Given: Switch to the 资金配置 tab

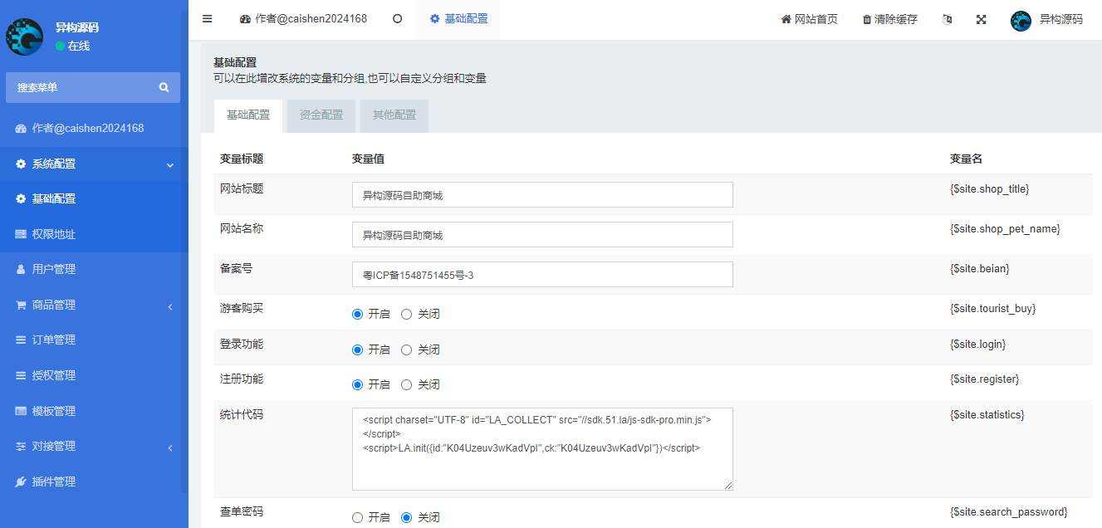Looking at the screenshot, I should (321, 115).
